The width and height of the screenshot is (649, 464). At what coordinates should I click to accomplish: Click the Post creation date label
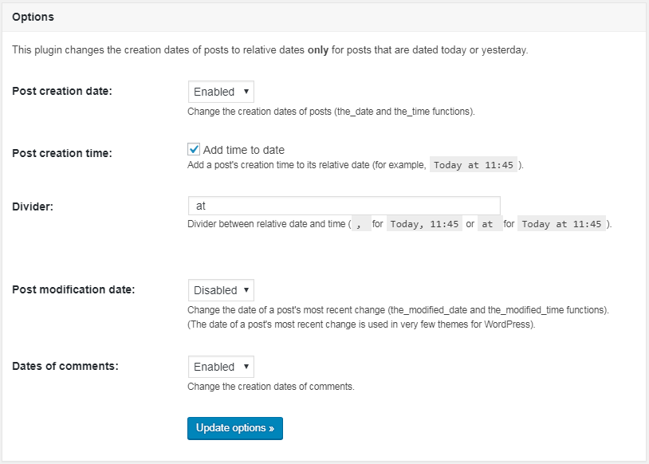(62, 91)
